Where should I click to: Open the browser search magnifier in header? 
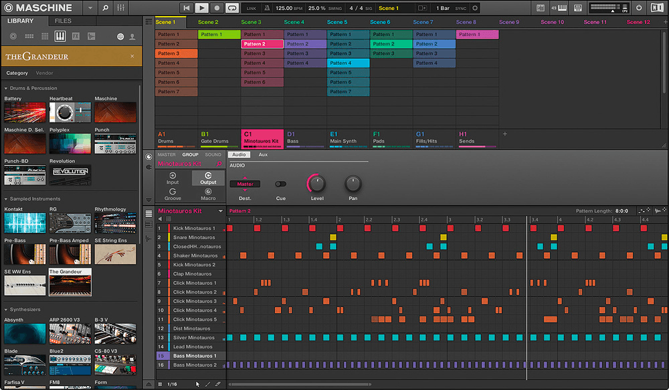click(x=105, y=7)
